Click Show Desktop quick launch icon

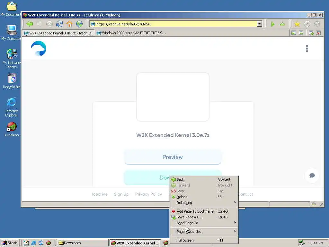tap(26, 243)
